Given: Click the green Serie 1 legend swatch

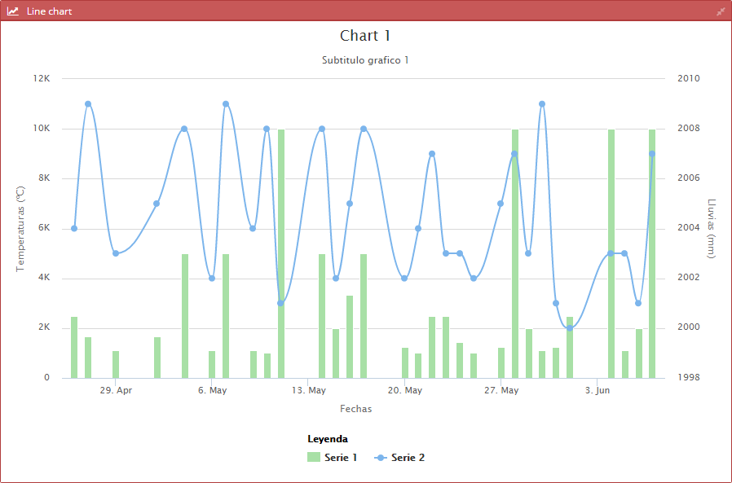Looking at the screenshot, I should [314, 457].
